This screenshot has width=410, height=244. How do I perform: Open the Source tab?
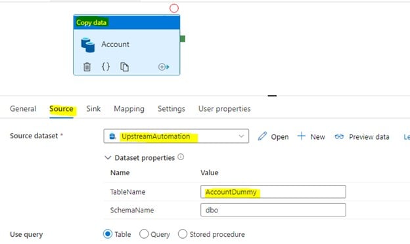point(62,109)
